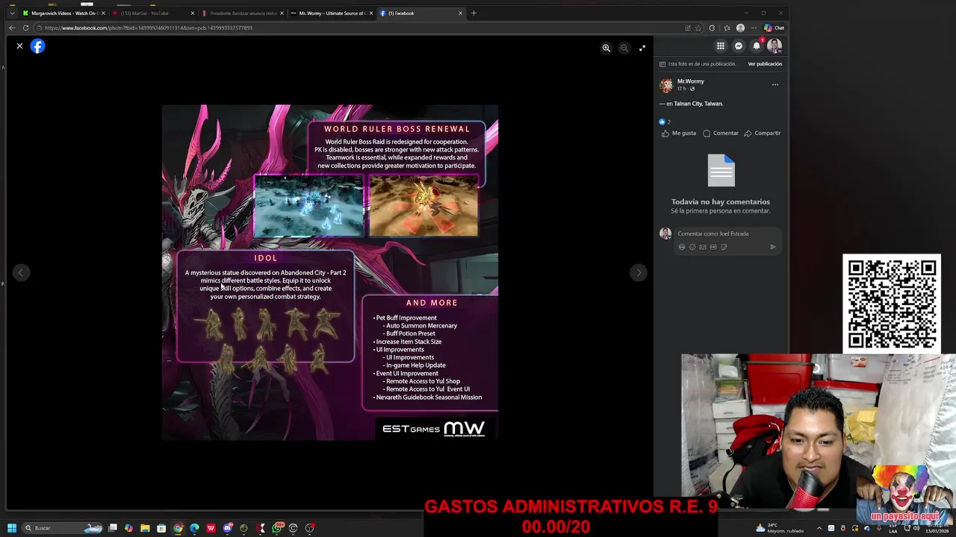The height and width of the screenshot is (537, 956).
Task: Open the account profile menu
Action: coord(775,46)
